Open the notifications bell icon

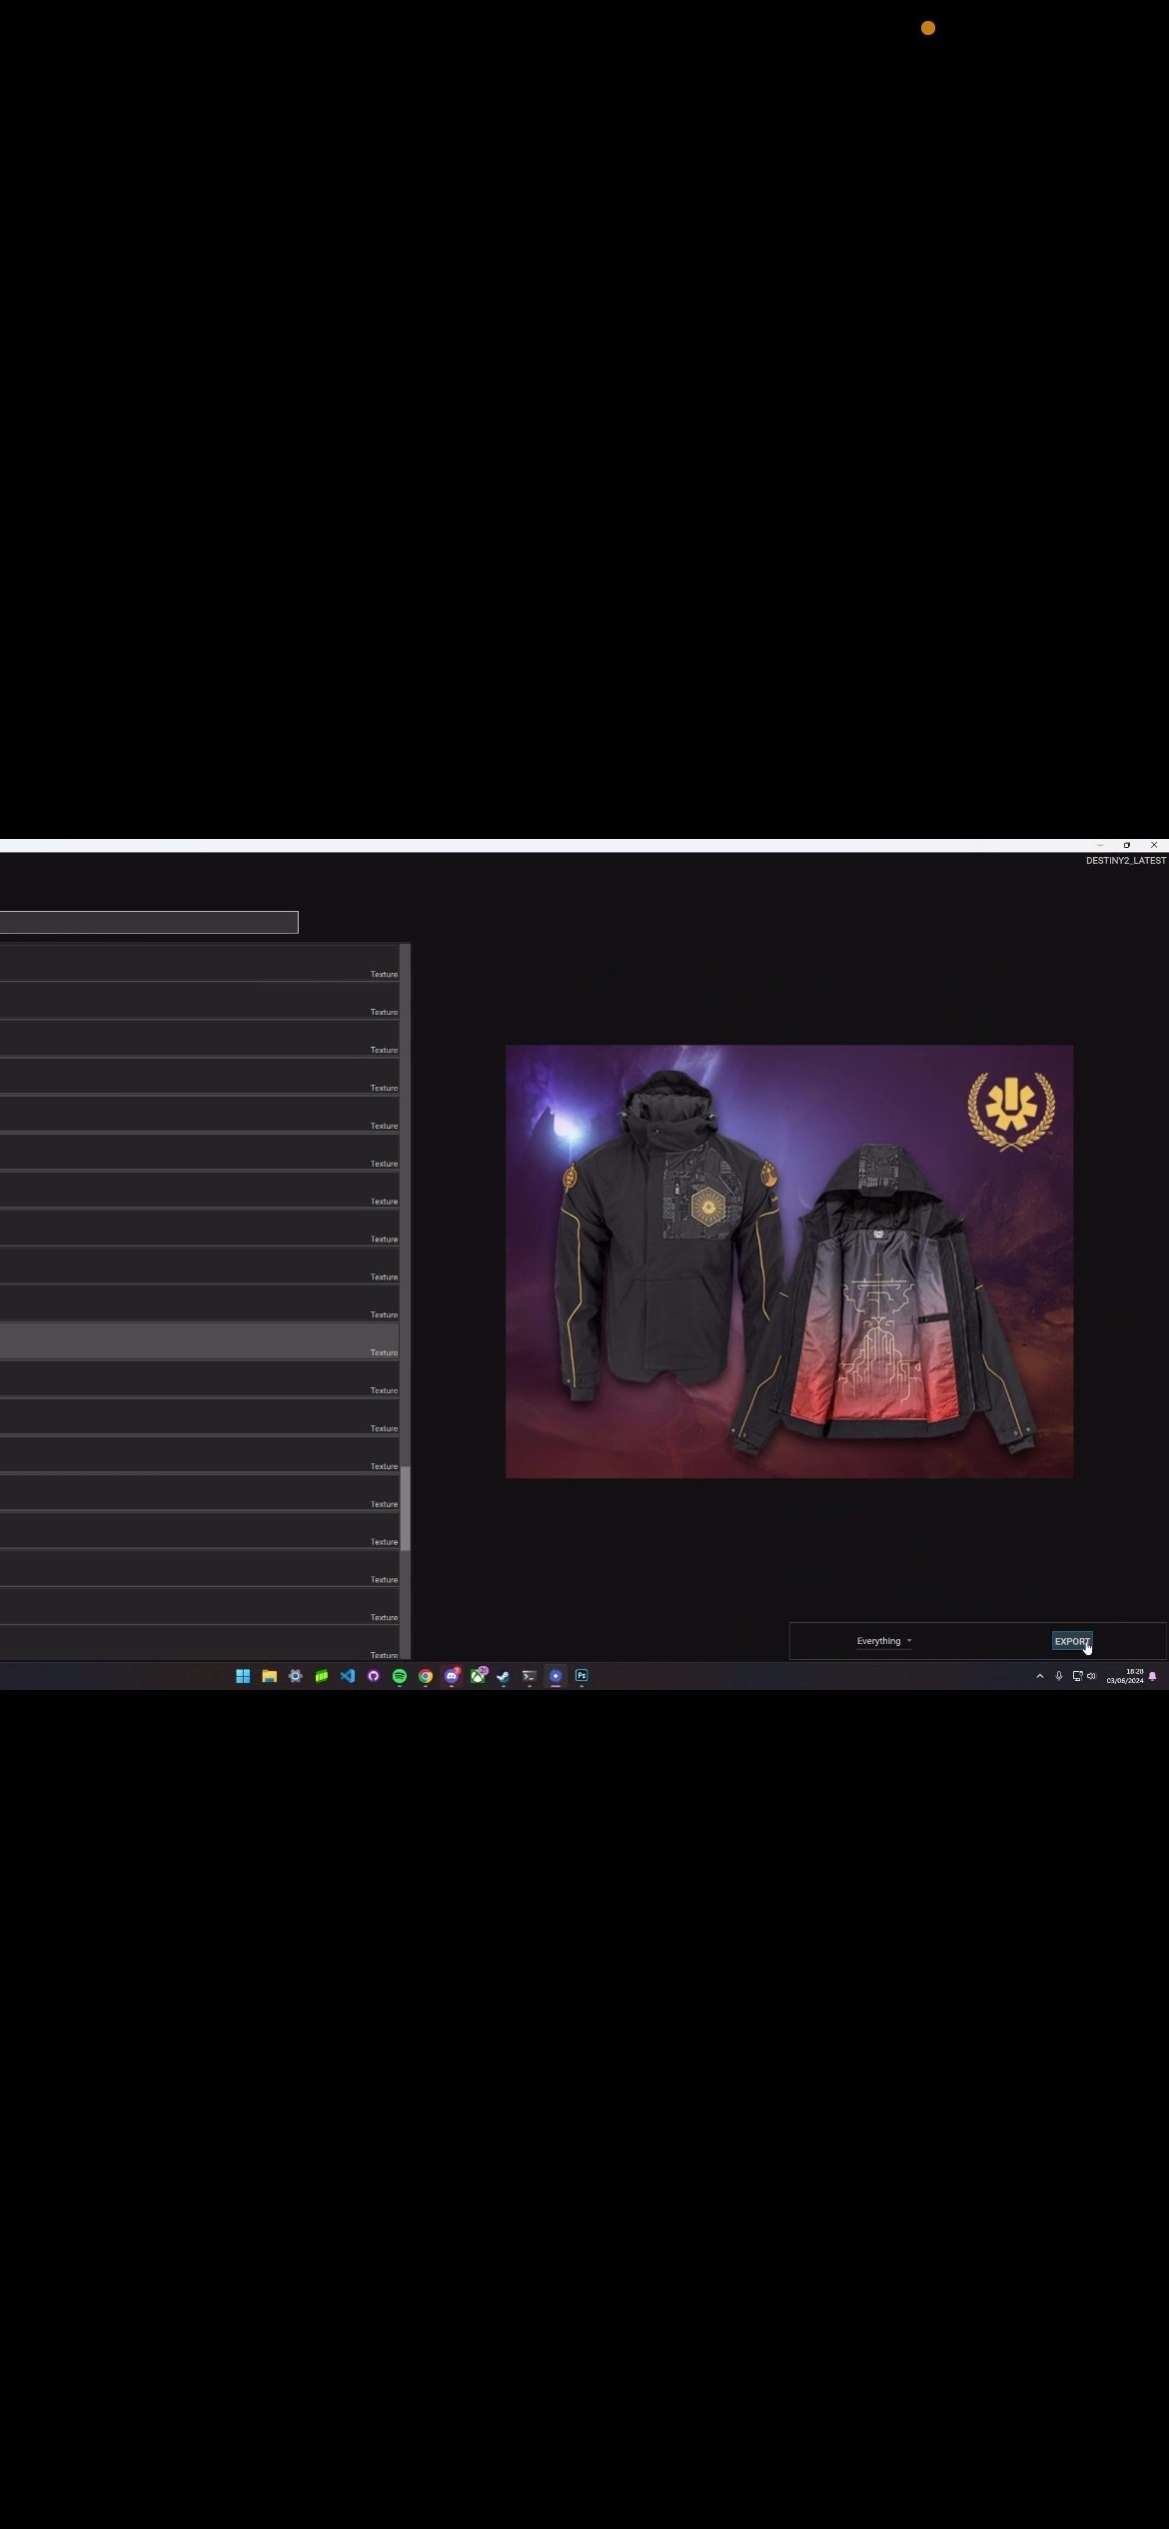pos(1153,1676)
